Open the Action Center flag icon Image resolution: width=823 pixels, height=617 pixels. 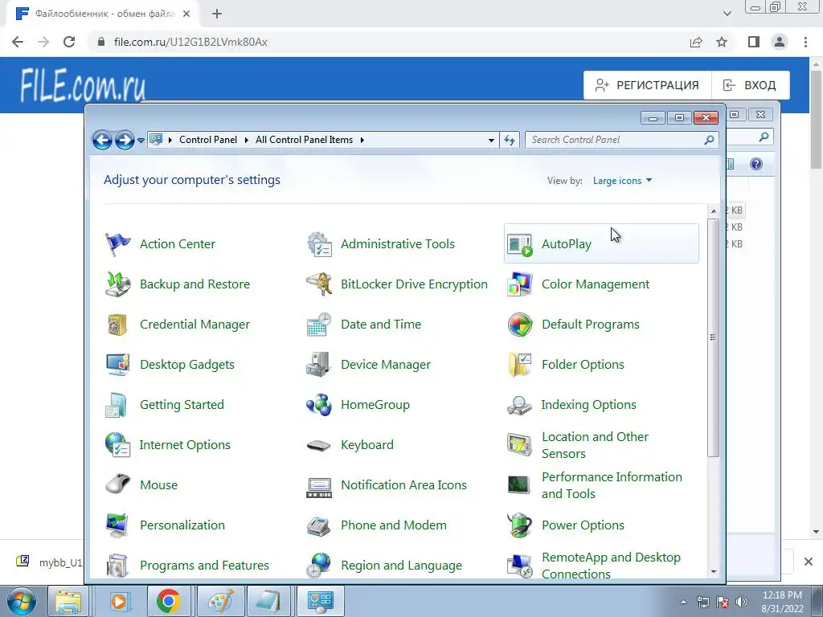pos(117,244)
